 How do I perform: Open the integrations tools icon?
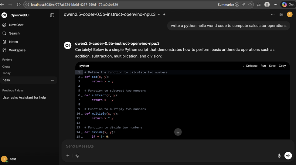pyautogui.click(x=77, y=156)
